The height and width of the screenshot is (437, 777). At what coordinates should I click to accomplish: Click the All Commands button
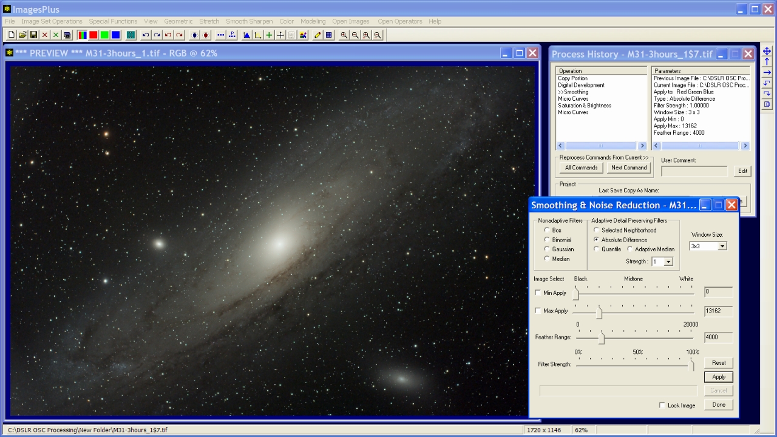point(581,168)
